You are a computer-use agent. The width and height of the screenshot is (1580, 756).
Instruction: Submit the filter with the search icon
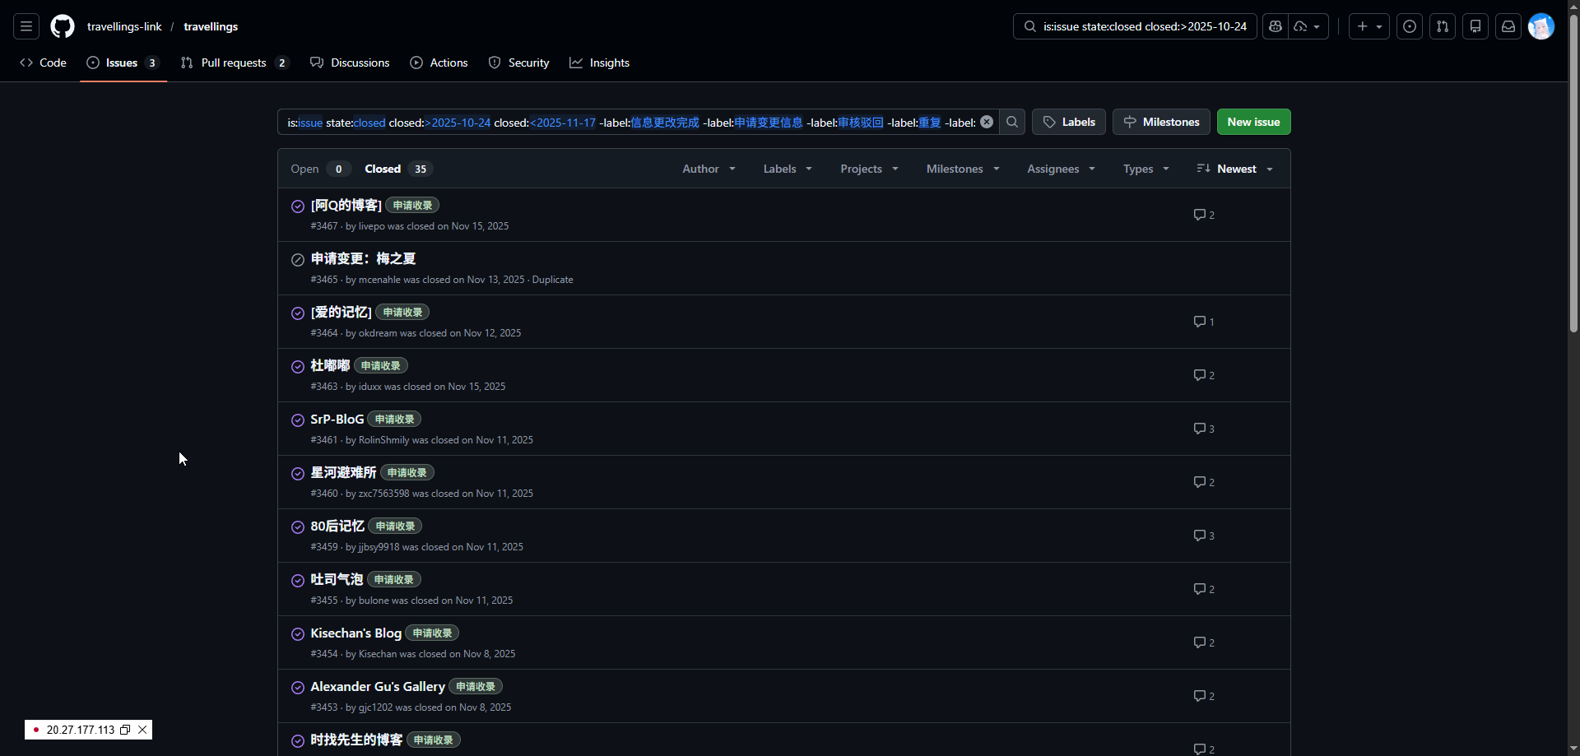tap(1012, 122)
